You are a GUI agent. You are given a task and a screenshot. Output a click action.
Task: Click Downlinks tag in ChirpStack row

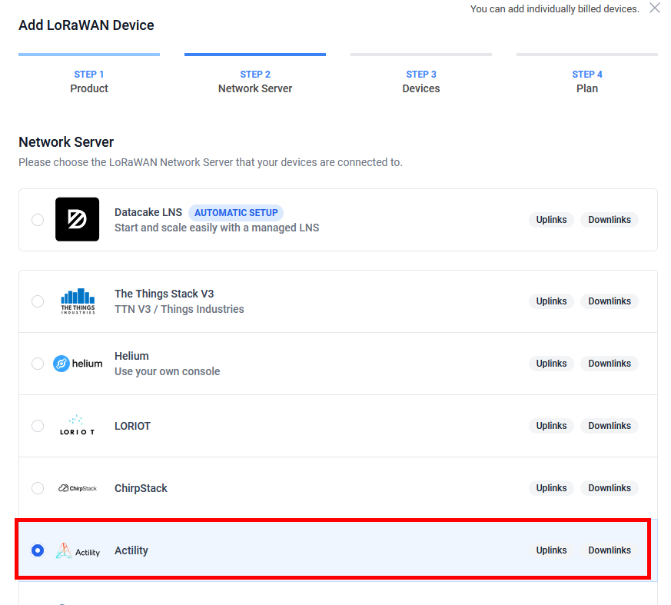pyautogui.click(x=610, y=487)
